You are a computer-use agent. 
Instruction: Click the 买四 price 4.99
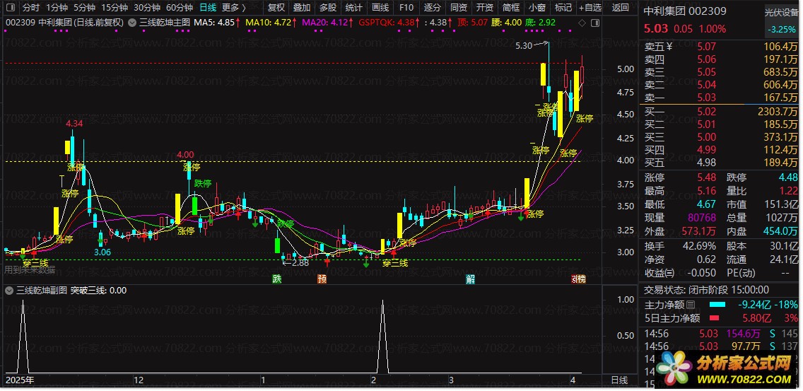pos(705,150)
